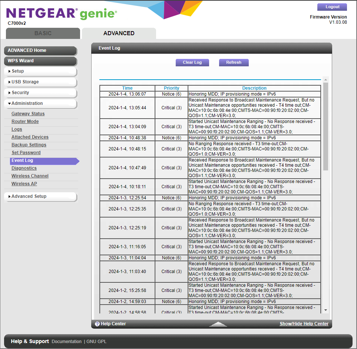
Task: Open the Attached Devices page
Action: point(30,137)
